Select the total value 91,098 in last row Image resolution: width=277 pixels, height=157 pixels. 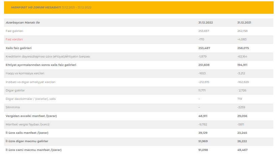(203, 150)
